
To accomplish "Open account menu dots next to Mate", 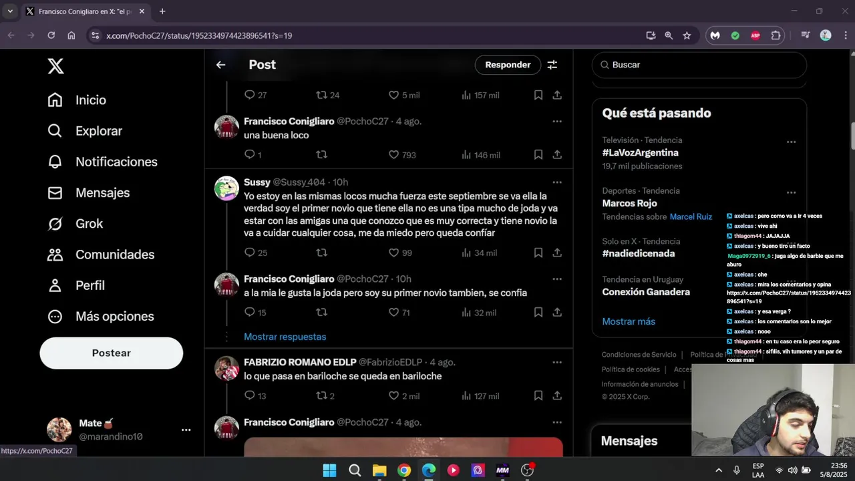I will click(186, 430).
